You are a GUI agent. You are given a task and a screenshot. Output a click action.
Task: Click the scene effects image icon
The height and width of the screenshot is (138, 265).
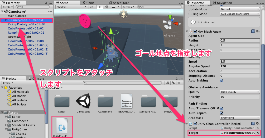click(114, 7)
